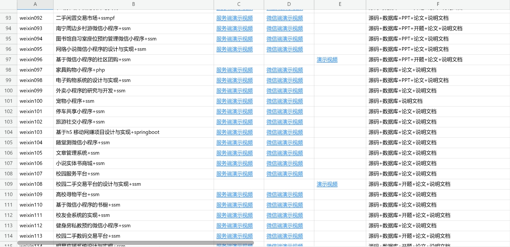Open 微信端演示视频 link for weixin099 row

click(285, 91)
